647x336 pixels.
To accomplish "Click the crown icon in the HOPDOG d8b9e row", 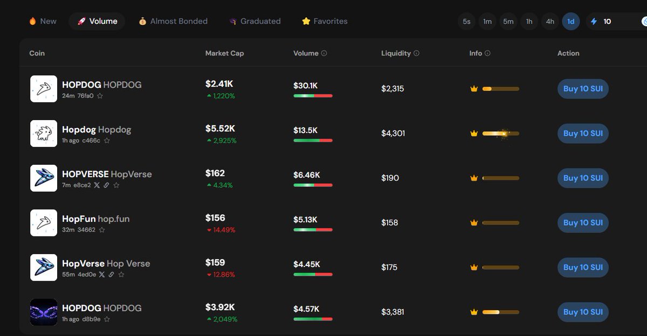I will [474, 312].
